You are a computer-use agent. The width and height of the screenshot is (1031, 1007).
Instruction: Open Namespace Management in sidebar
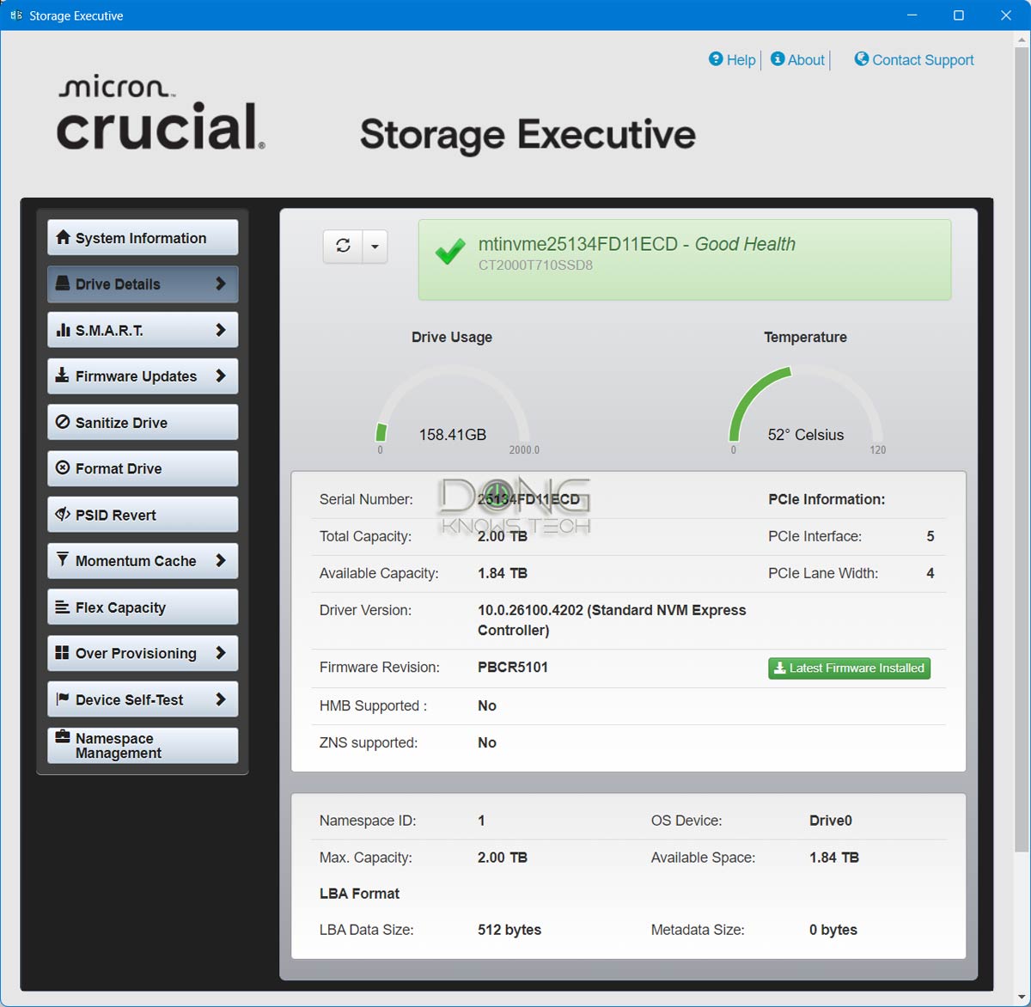click(x=143, y=746)
